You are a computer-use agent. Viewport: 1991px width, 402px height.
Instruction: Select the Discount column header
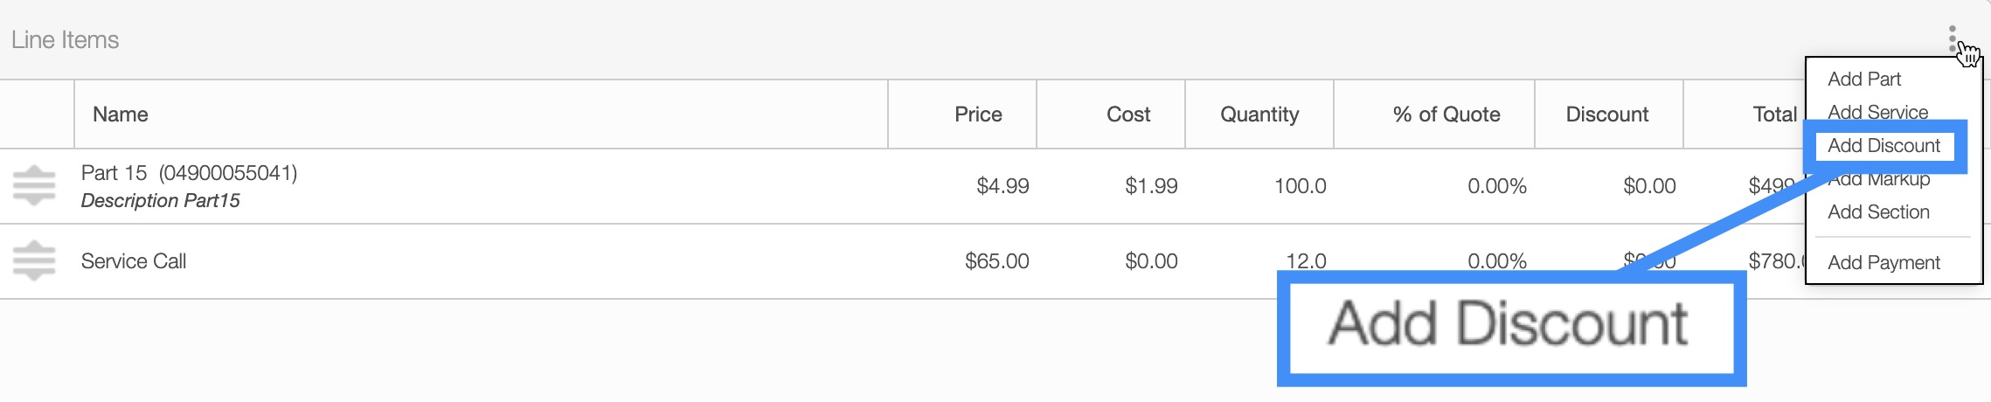point(1606,114)
